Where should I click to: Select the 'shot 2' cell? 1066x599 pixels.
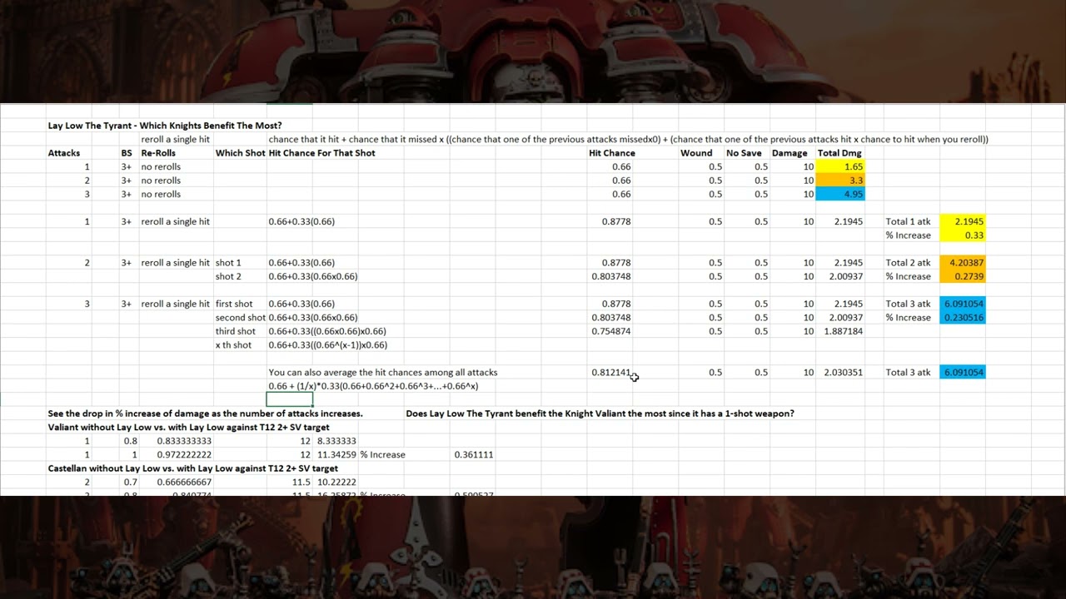(228, 276)
